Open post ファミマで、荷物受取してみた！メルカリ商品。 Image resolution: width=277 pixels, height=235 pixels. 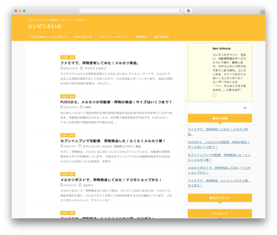tap(100, 63)
